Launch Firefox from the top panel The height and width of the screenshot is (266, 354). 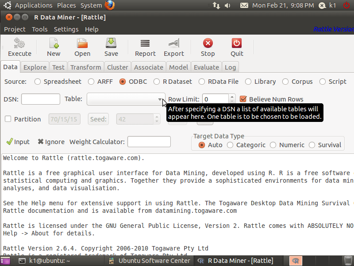coord(110,5)
